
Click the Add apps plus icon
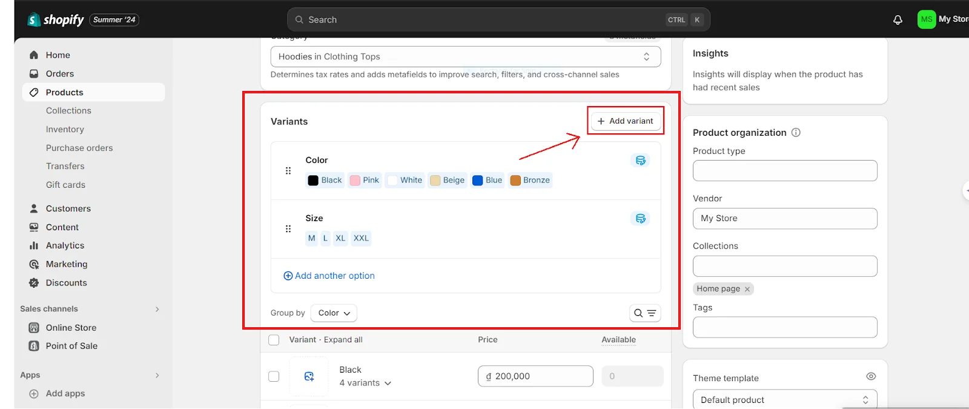(x=34, y=393)
